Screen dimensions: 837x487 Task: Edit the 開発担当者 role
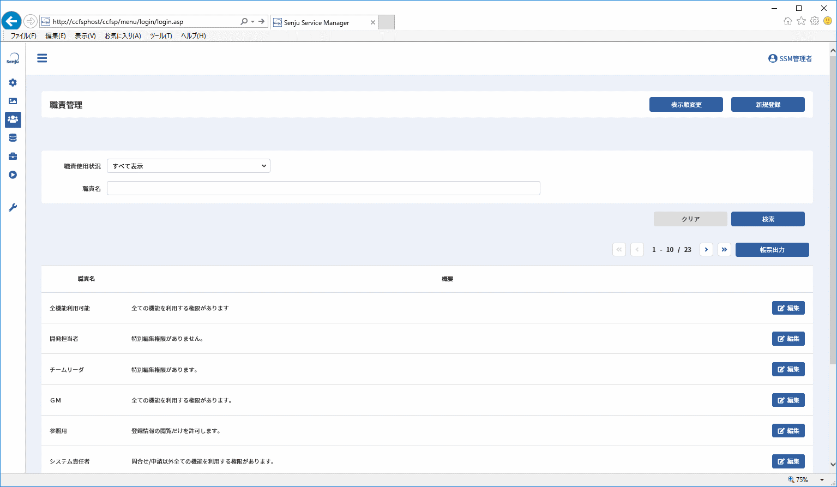point(788,339)
